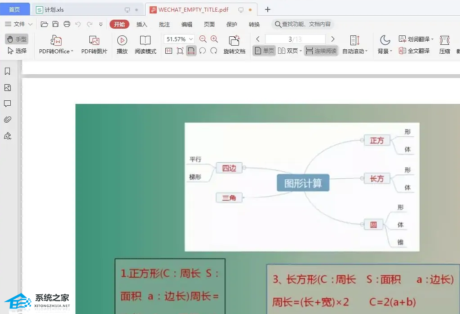Click the fit page icon

coord(180,51)
